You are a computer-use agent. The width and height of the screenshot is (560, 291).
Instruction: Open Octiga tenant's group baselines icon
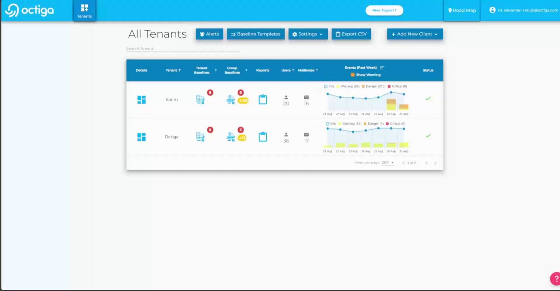click(x=231, y=137)
